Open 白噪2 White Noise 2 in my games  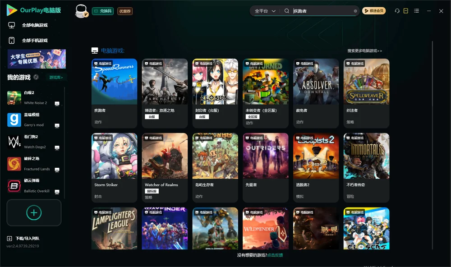point(34,98)
